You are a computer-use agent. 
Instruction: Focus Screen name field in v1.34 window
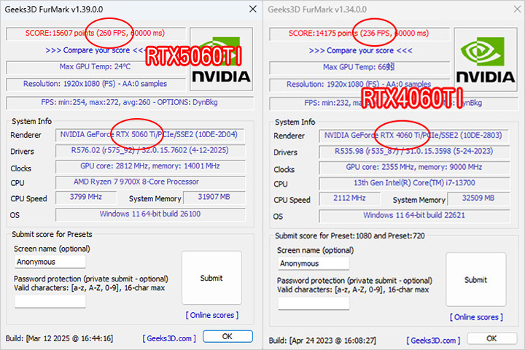(x=314, y=263)
